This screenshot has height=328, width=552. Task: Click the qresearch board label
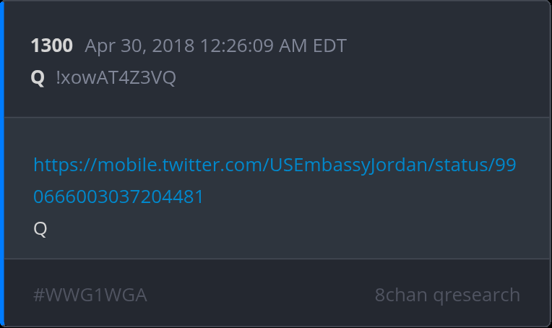(475, 295)
